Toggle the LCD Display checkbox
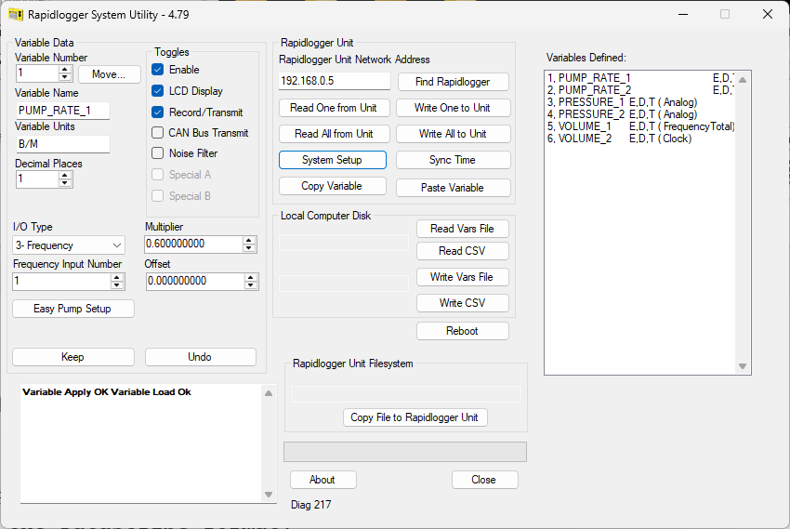Viewport: 790px width, 529px height. pos(158,91)
